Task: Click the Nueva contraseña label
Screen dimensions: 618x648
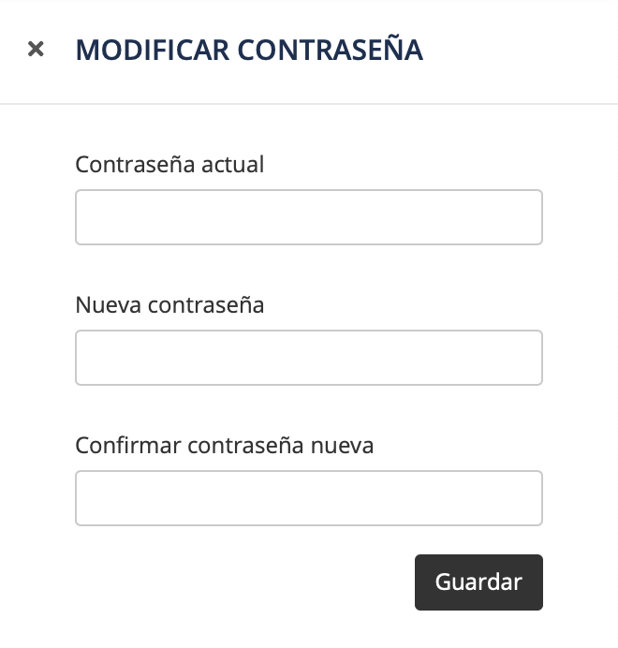Action: [x=169, y=305]
